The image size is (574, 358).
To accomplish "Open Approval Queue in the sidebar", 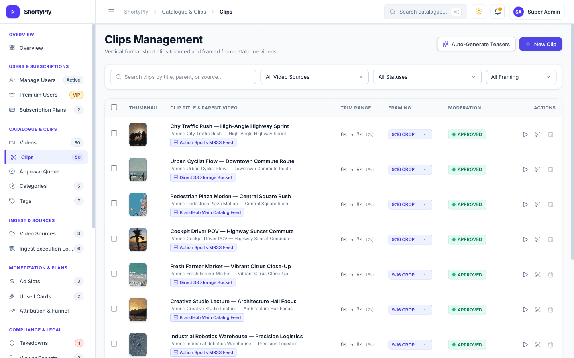I will [46, 171].
